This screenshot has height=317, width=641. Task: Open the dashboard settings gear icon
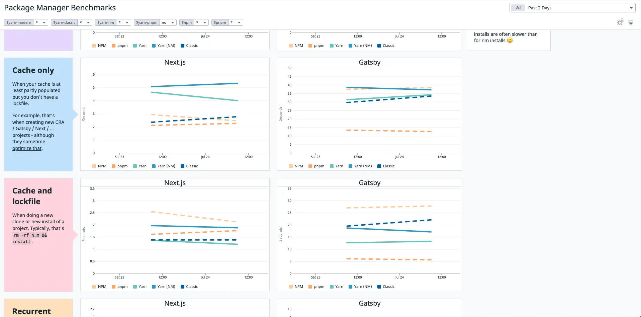pyautogui.click(x=620, y=22)
